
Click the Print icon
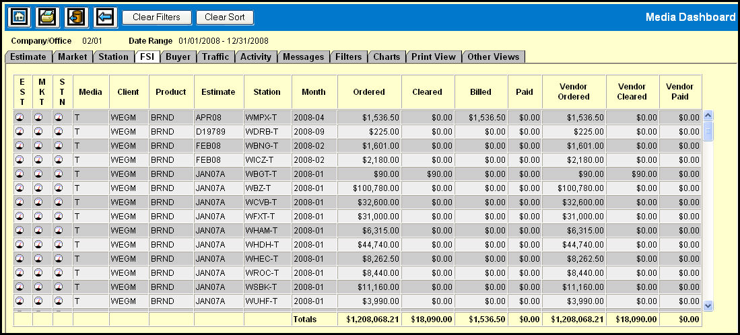[47, 17]
